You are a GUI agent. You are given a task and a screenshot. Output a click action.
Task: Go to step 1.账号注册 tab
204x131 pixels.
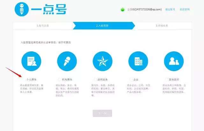tap(43, 26)
